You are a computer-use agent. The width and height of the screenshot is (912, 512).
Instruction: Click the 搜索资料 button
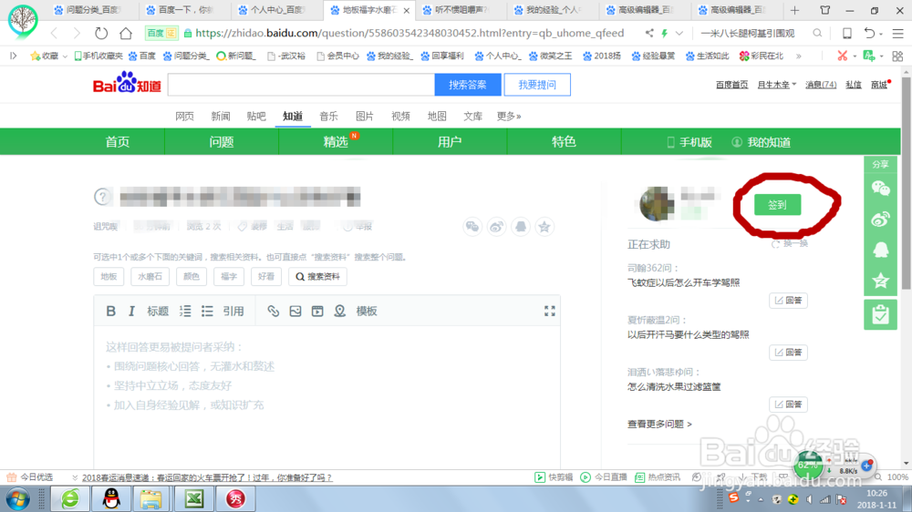tap(317, 277)
